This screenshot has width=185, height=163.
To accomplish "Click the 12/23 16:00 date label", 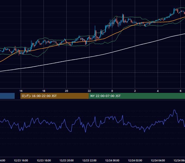I will [x=21, y=160].
